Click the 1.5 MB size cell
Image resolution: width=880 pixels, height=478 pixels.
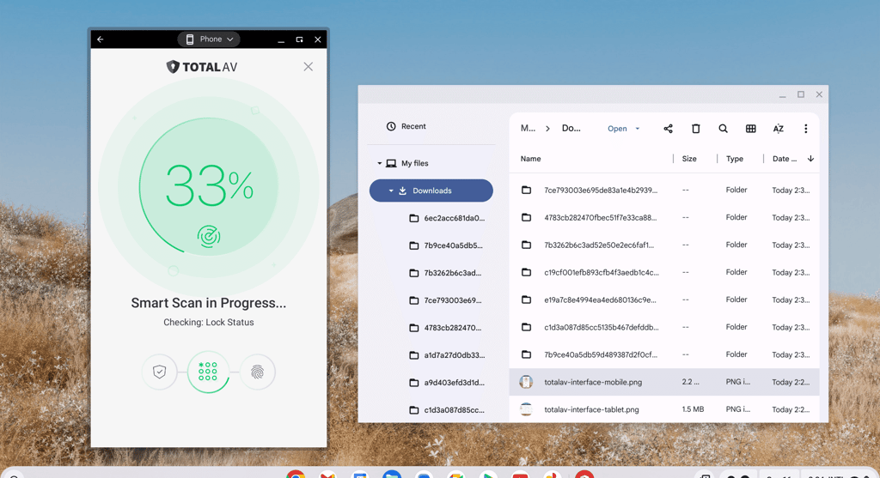pos(693,409)
